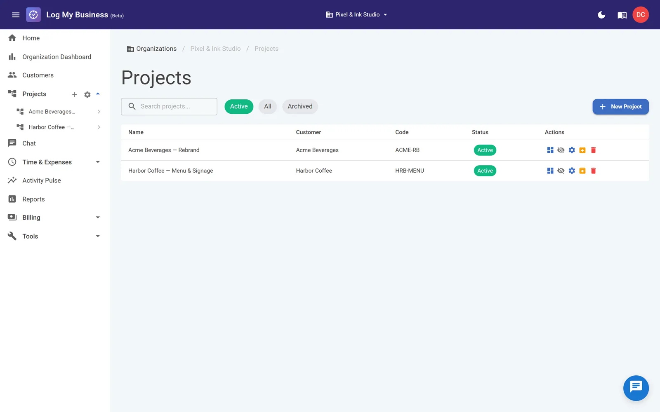Collapse the Projects sidebar section

[98, 94]
